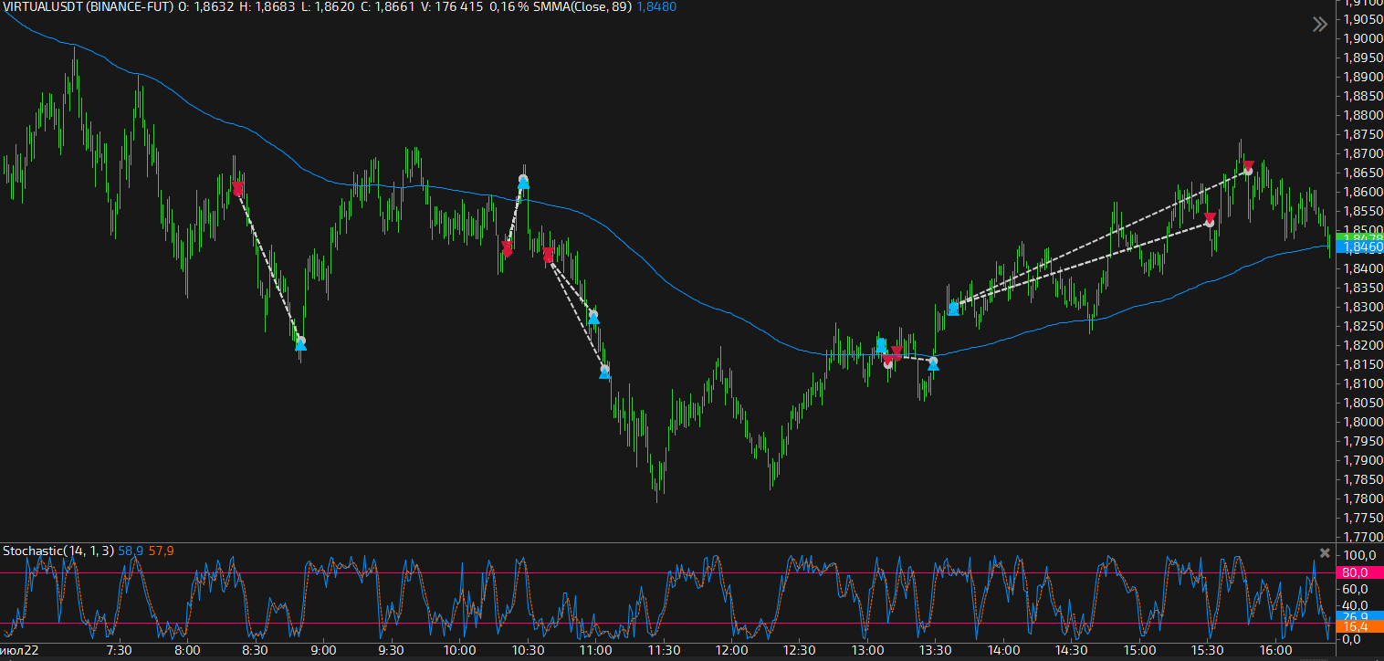Click the blue buy marker at the 10:30 peak
Screen dimensions: 1384x661
click(523, 183)
